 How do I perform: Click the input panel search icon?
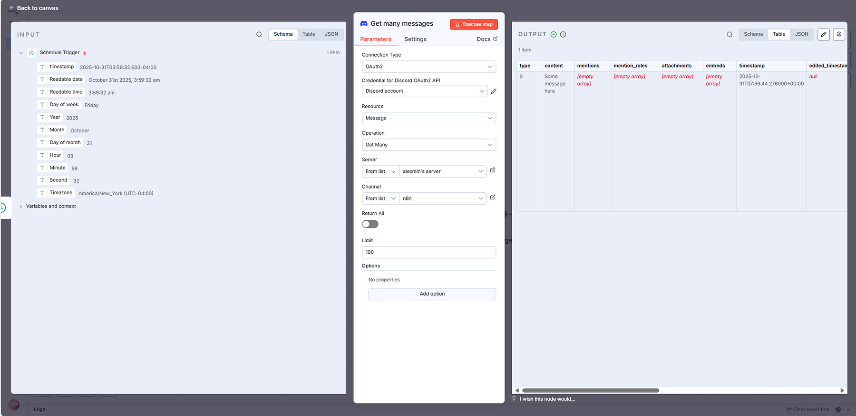tap(259, 34)
